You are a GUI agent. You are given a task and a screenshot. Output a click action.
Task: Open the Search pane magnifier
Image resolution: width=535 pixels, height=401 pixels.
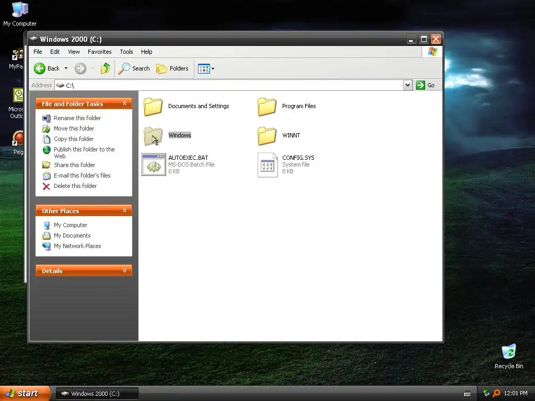tap(124, 68)
